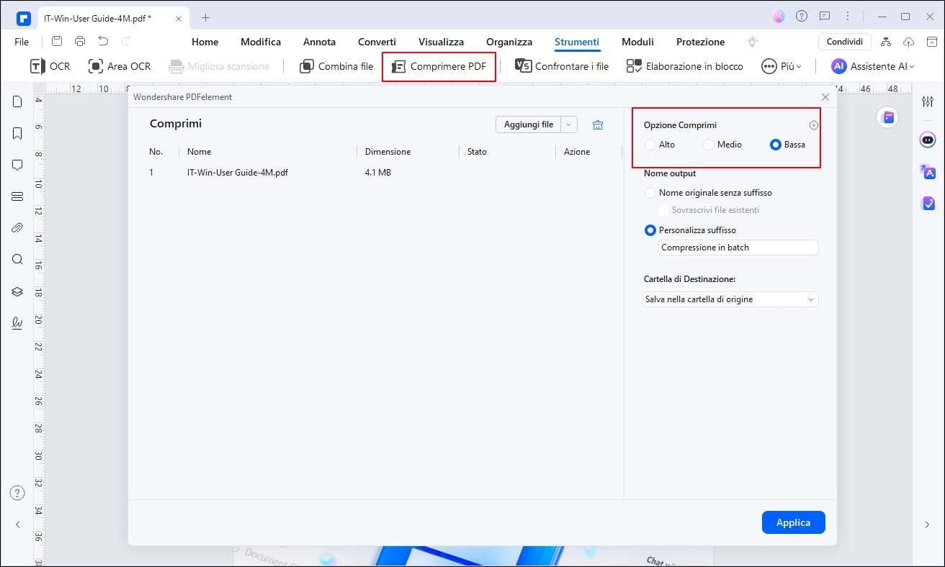
Task: Click the Applica button
Action: (793, 522)
